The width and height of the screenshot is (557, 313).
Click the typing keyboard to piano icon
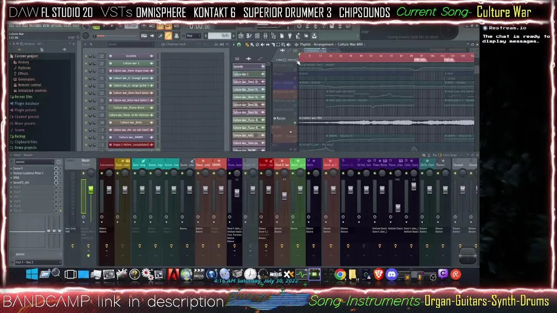tap(144, 36)
